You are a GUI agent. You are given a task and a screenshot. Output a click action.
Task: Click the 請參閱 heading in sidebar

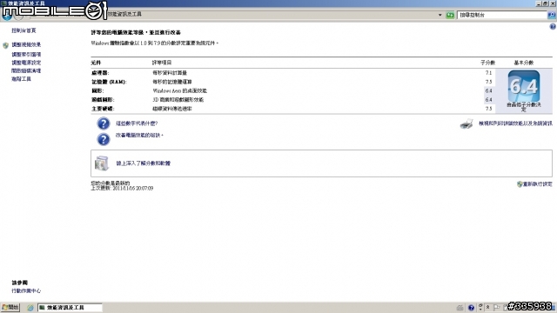[x=19, y=283]
